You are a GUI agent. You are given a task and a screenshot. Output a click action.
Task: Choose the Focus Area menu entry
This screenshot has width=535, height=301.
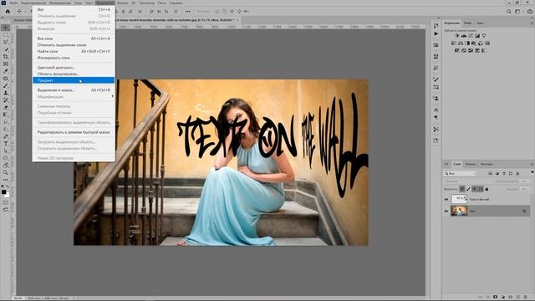74,74
